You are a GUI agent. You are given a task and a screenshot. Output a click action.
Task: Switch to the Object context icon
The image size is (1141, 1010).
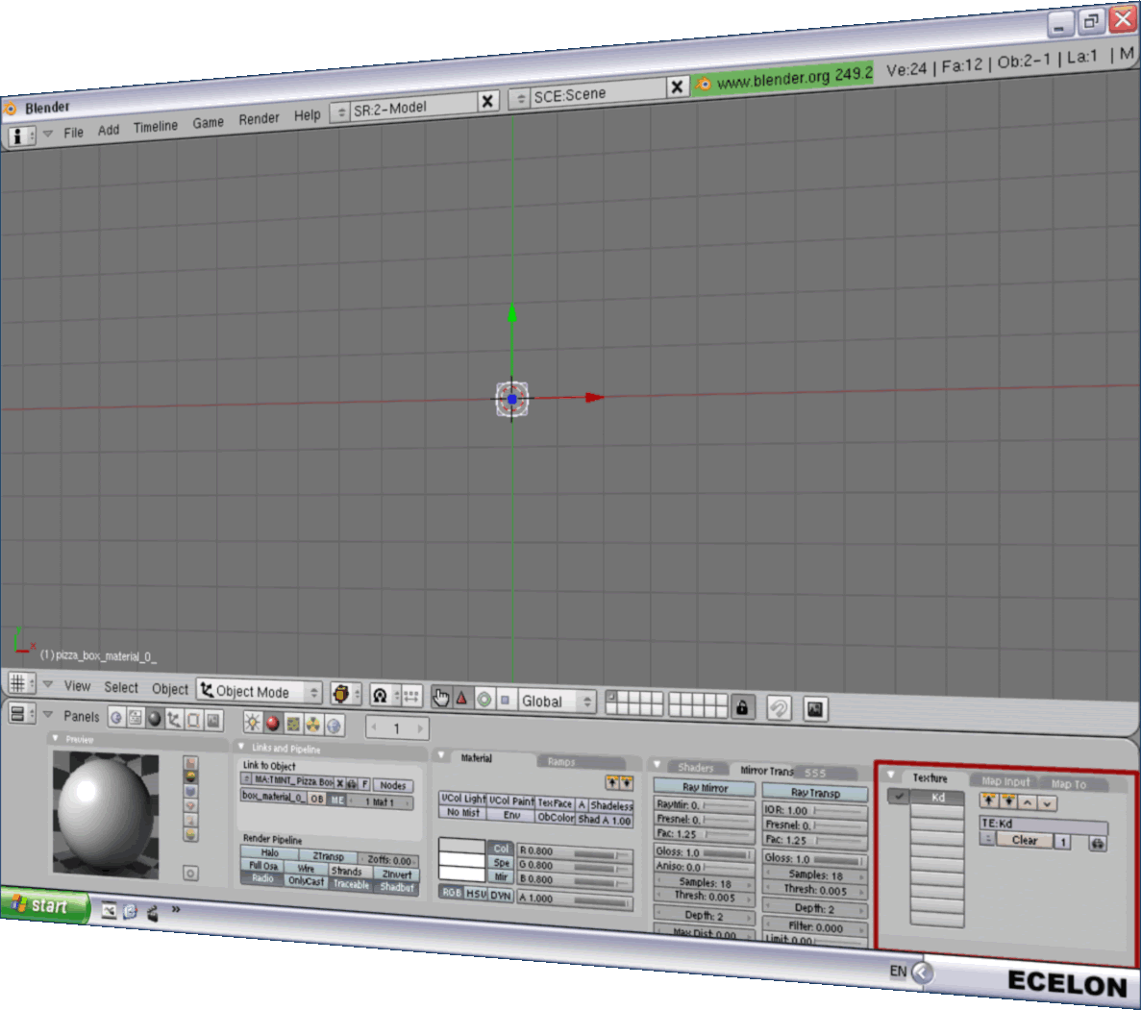[x=174, y=720]
